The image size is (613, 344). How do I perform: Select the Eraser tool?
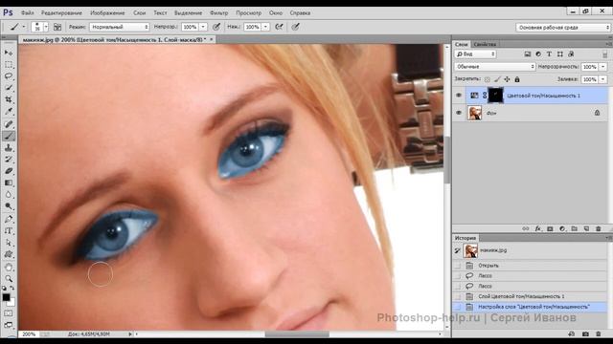point(9,171)
